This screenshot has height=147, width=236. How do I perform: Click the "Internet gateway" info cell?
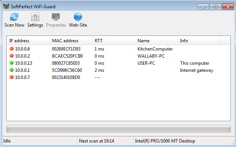click(197, 70)
